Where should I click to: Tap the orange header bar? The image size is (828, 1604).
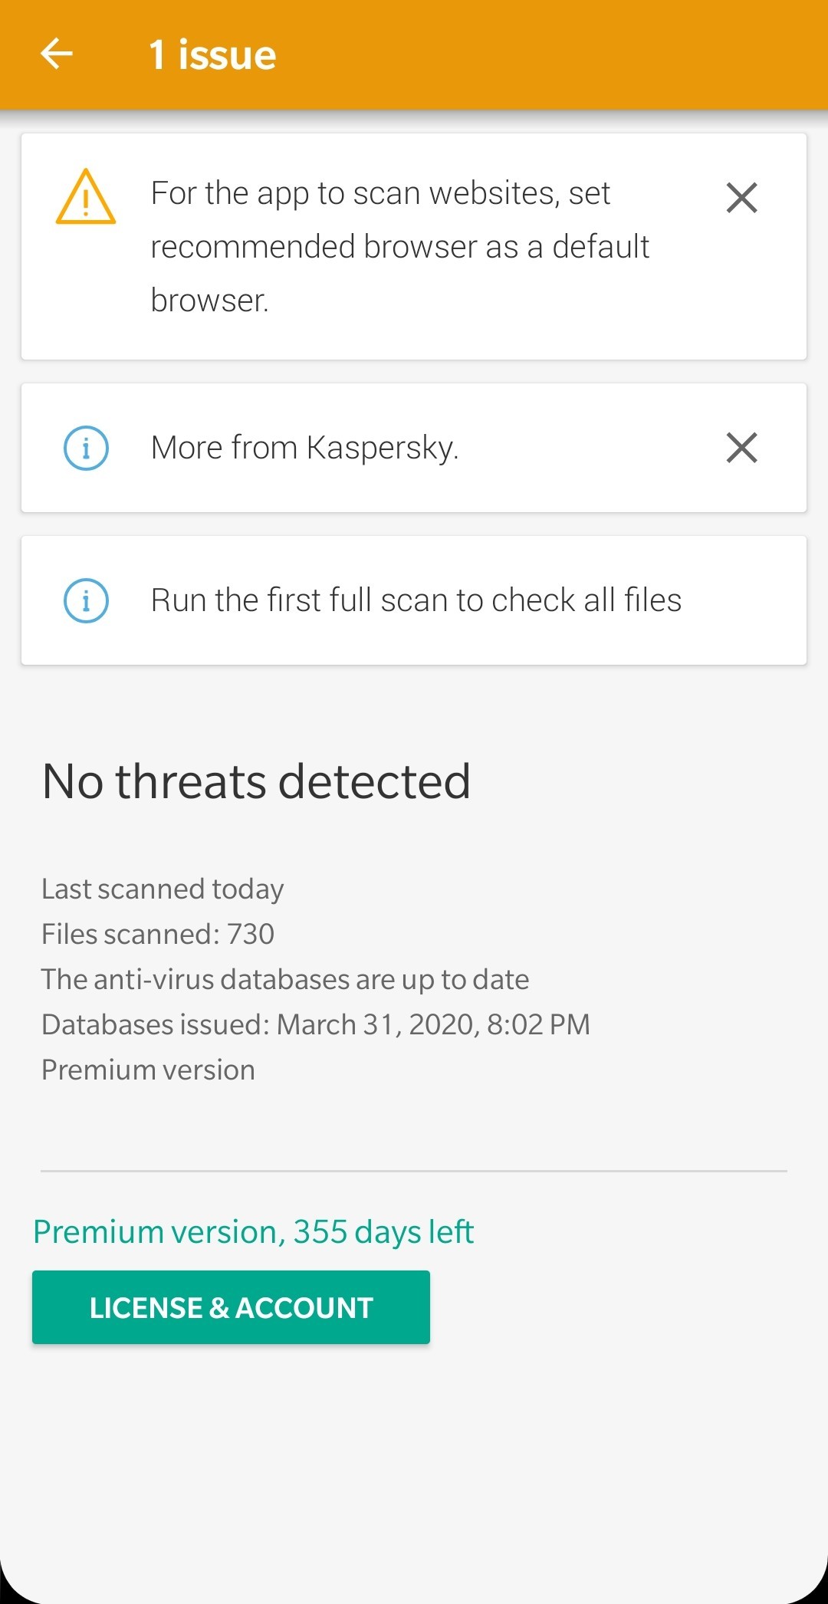pos(414,54)
